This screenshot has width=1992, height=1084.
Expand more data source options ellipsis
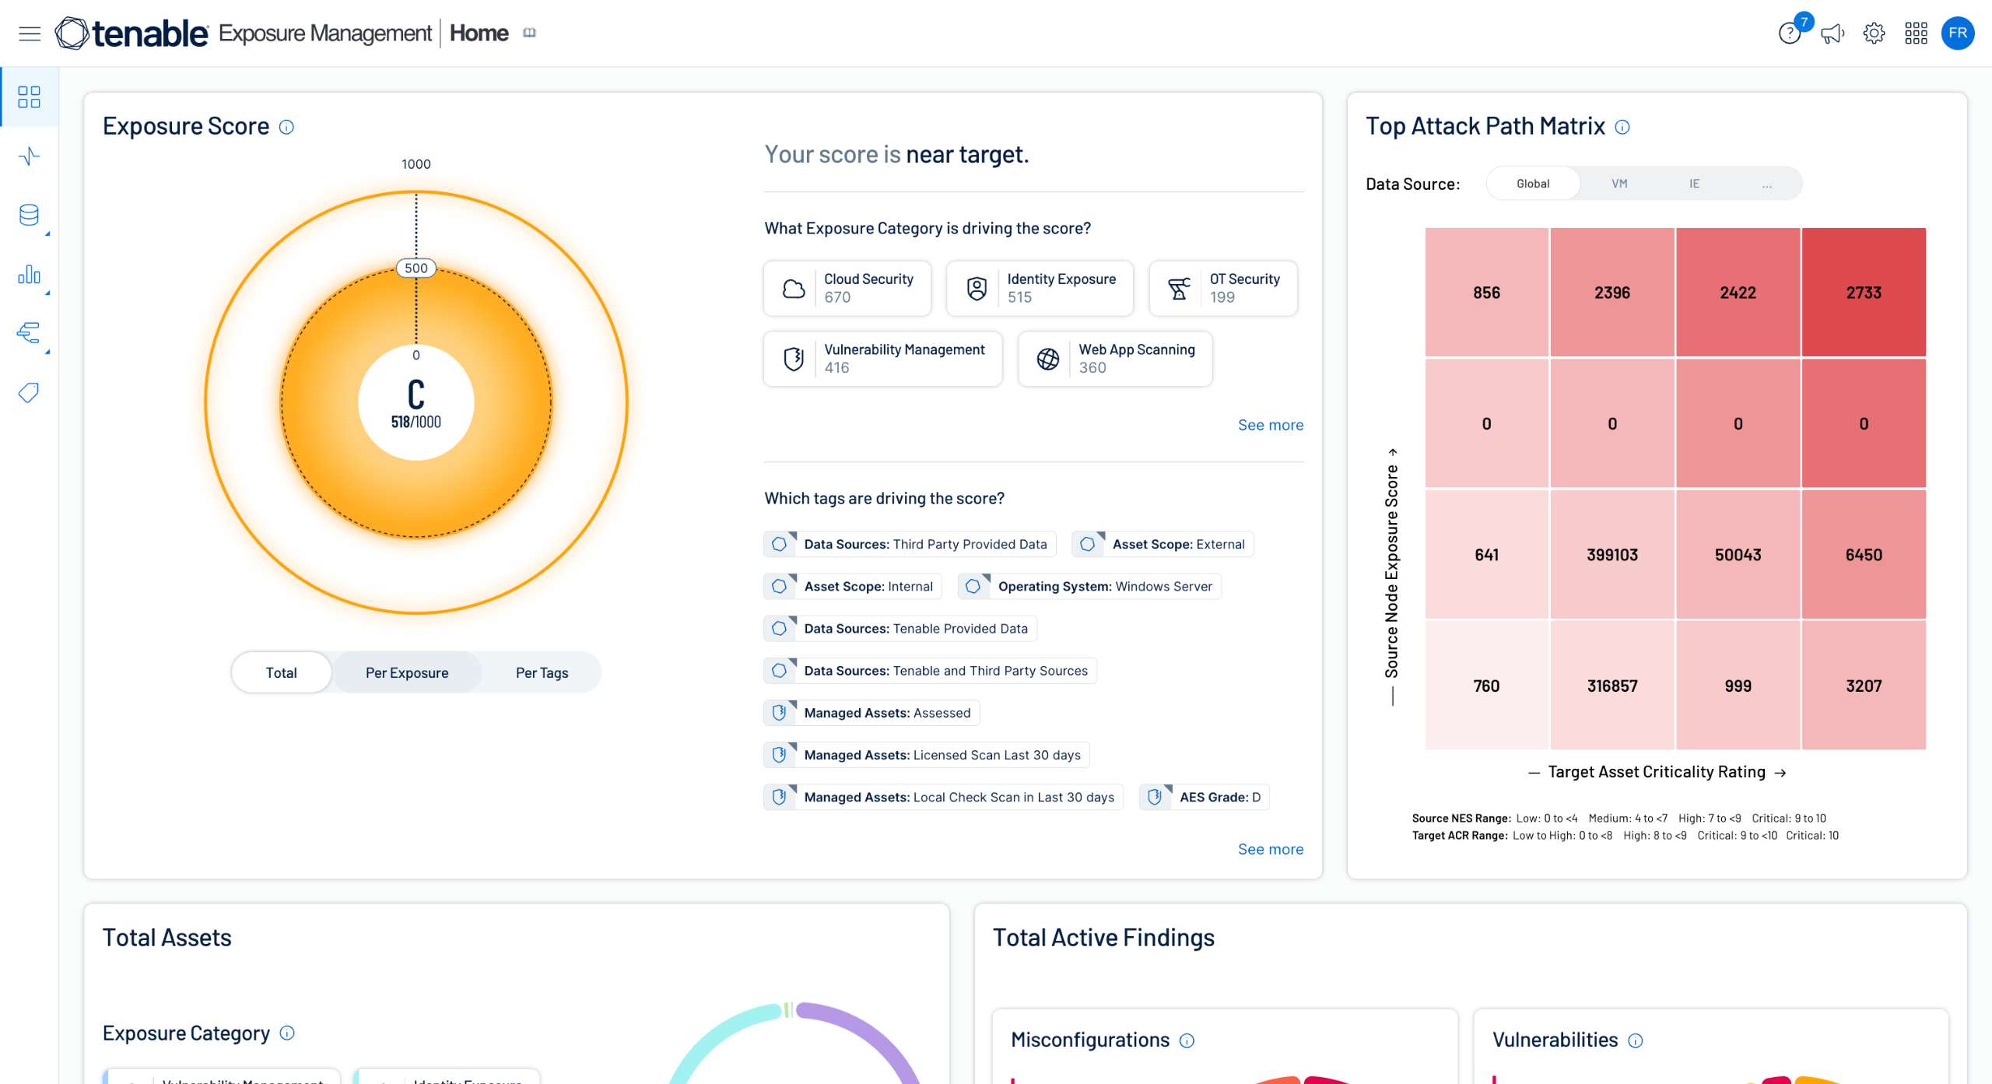[x=1767, y=184]
